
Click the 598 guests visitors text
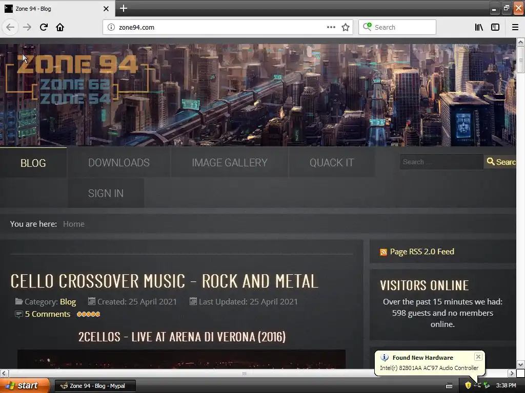pyautogui.click(x=442, y=313)
